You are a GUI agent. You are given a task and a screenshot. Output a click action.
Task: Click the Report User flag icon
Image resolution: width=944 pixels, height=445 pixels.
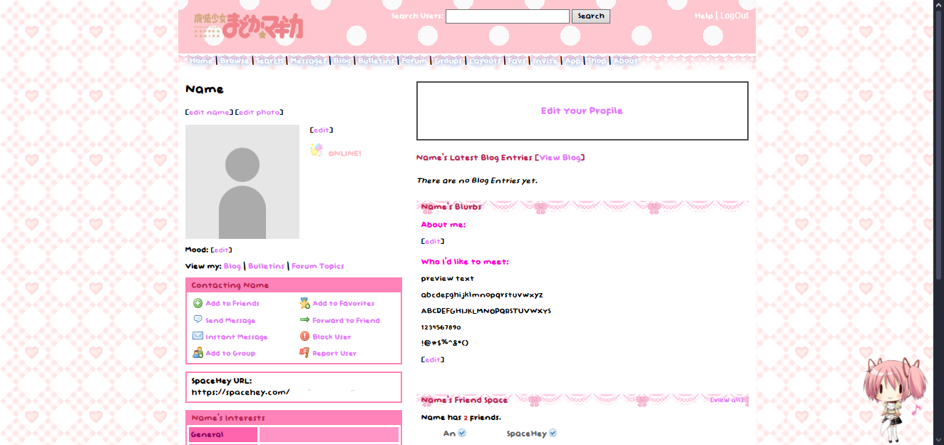(304, 353)
